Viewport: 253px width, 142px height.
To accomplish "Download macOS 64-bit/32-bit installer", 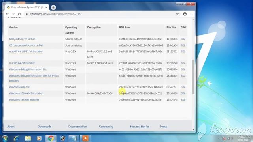I will [x=26, y=52].
